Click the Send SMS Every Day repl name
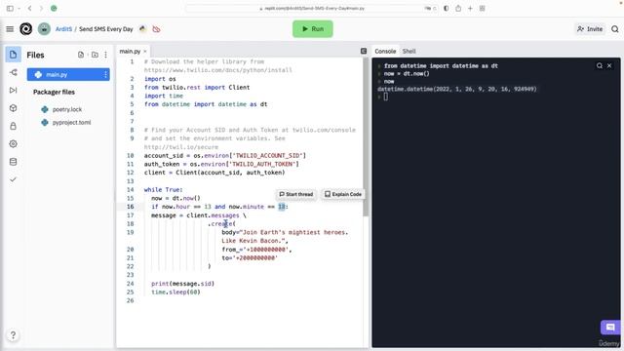This screenshot has width=624, height=351. pyautogui.click(x=106, y=29)
